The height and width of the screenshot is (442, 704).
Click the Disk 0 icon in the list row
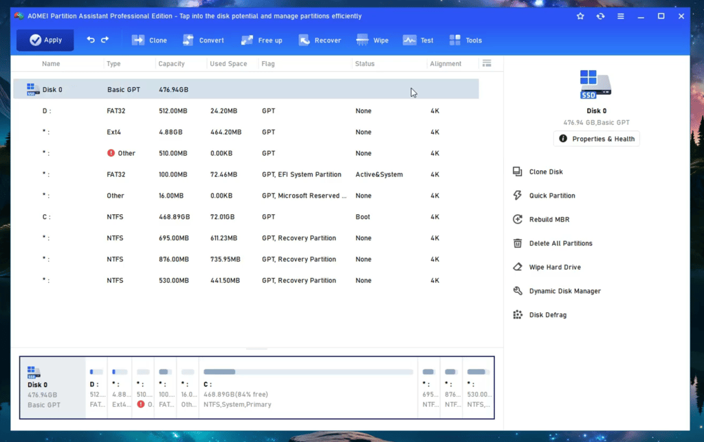click(32, 89)
